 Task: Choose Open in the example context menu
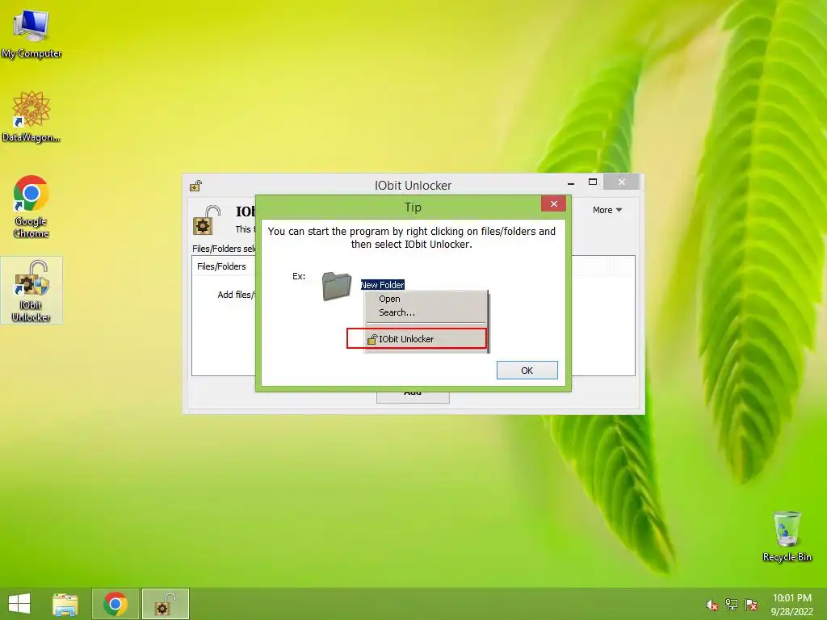tap(389, 299)
